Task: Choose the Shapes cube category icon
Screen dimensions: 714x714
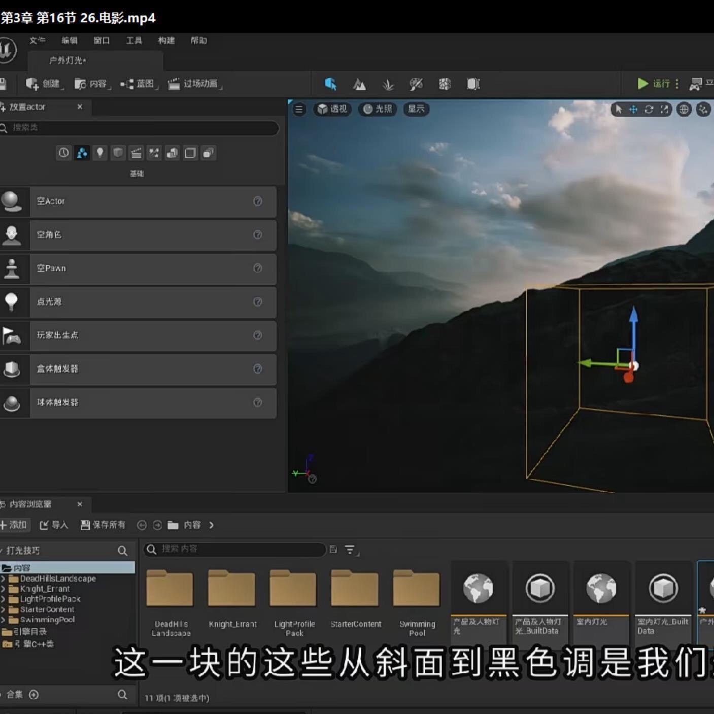Action: (x=118, y=153)
